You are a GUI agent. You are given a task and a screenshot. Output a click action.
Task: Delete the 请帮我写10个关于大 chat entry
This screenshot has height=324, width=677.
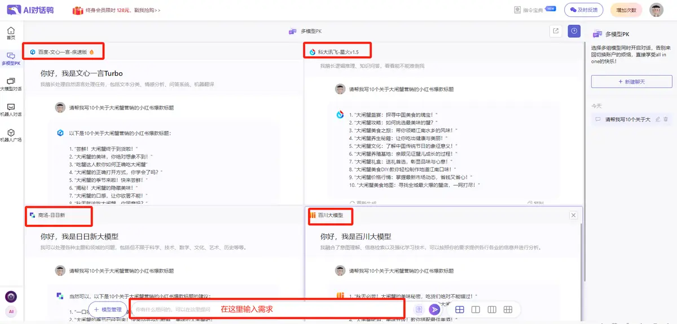click(x=666, y=119)
